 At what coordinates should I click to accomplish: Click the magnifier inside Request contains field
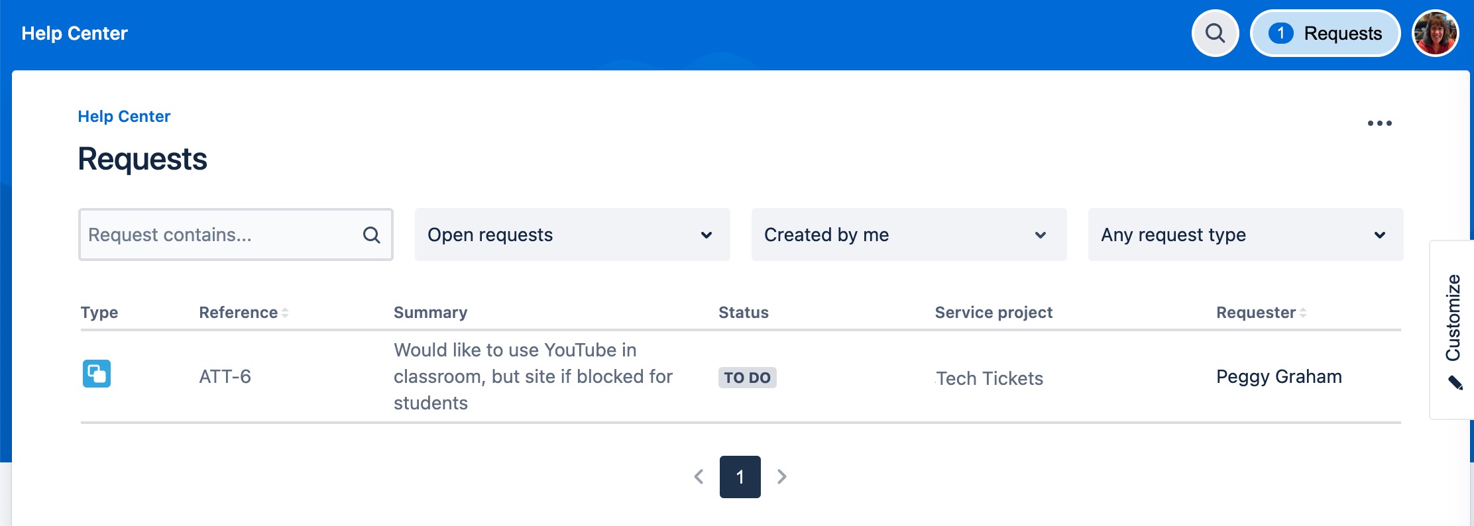[372, 235]
